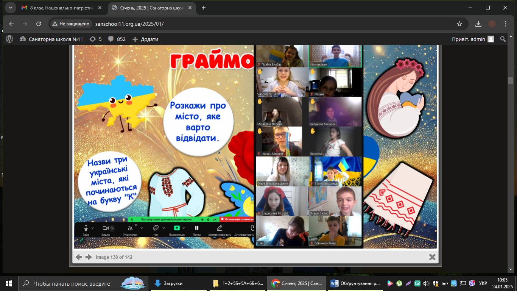Show the next lightbox image
This screenshot has width=517, height=291.
[x=89, y=257]
